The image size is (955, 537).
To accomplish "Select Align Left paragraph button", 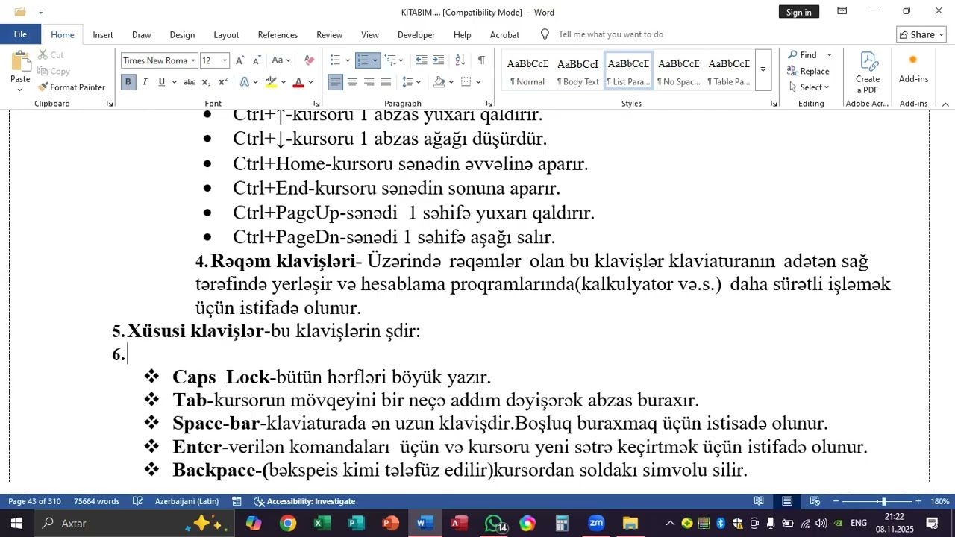I will [x=336, y=82].
